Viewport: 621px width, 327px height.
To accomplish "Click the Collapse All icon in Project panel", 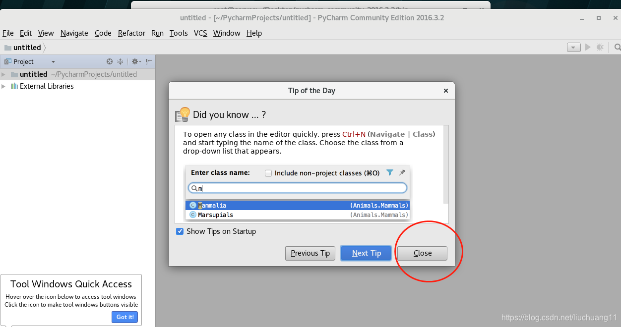I will [120, 61].
